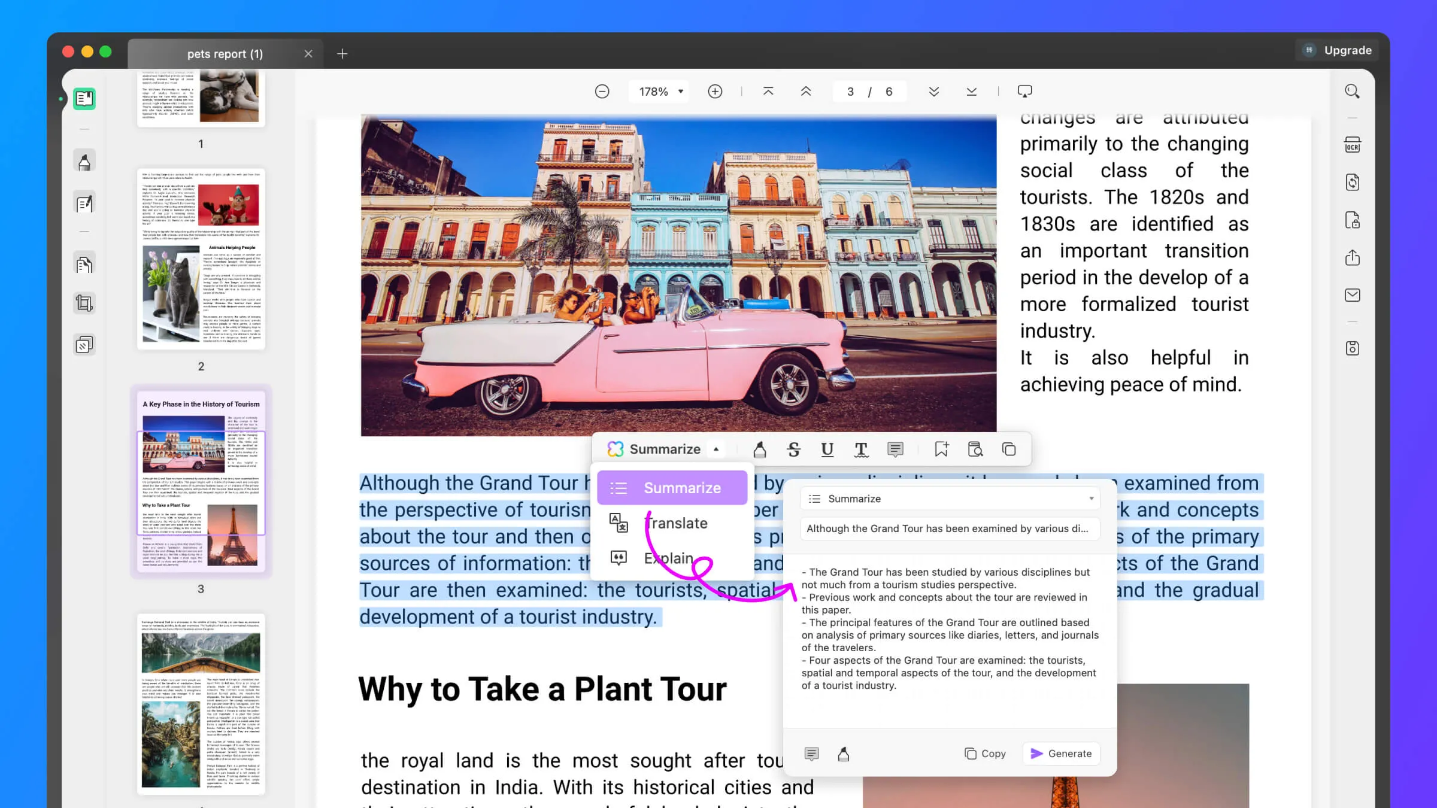Select the text highlight tool
Screen dimensions: 1437x808
coord(759,449)
